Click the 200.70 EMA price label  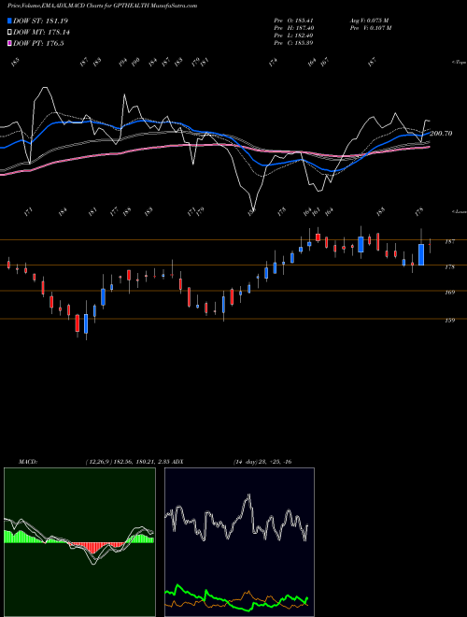pos(441,134)
